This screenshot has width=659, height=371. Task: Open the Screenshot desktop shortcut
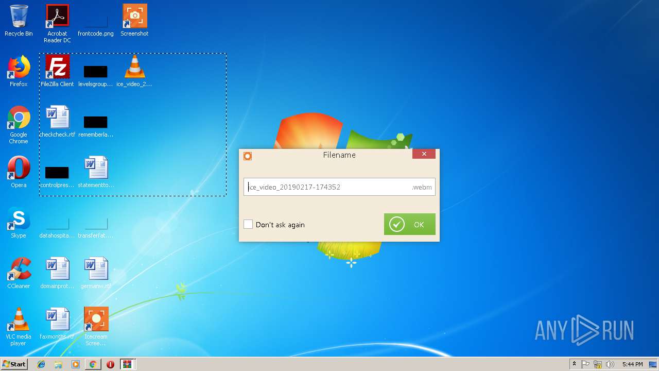(134, 21)
